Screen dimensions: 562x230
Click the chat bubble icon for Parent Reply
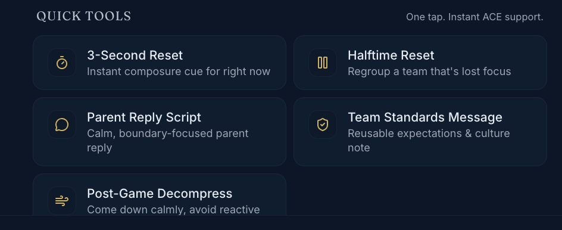tap(62, 125)
